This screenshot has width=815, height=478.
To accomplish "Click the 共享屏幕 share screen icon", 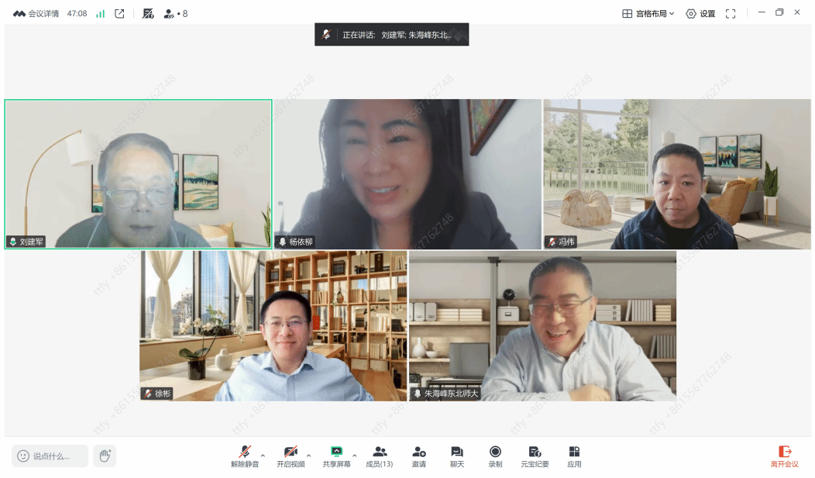I will click(336, 452).
